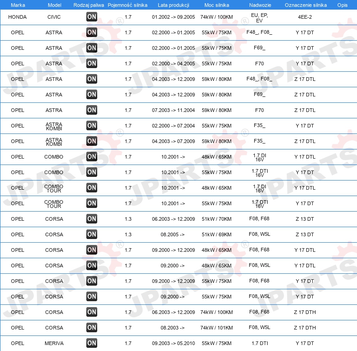Click ON icon in Combo Tour 55kW row
357x351 pixels.
pyautogui.click(x=92, y=203)
